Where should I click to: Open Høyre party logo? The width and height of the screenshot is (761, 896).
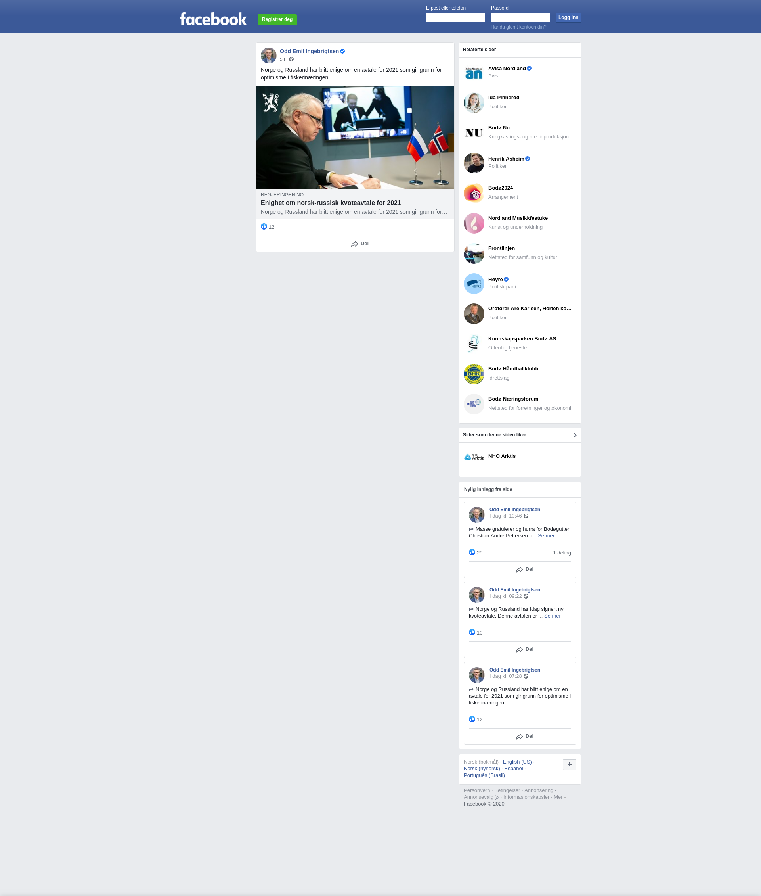(x=474, y=284)
